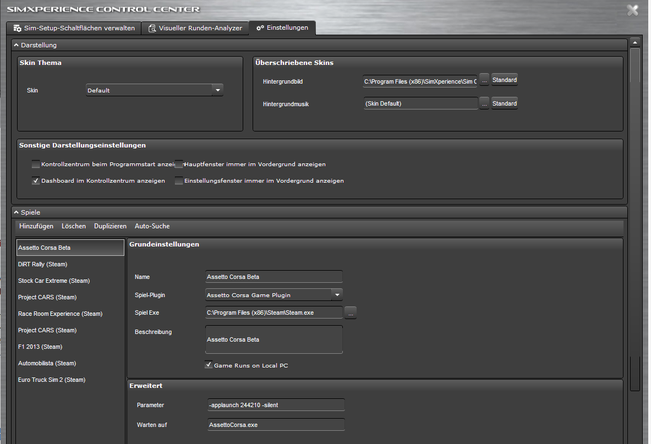Click Runden-Analyzer tab magnifier icon

point(152,28)
